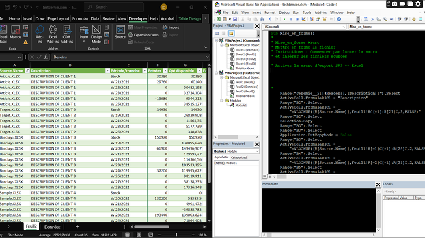425x238 pixels.
Task: Open VBA Help with the question mark icon
Action: click(339, 19)
